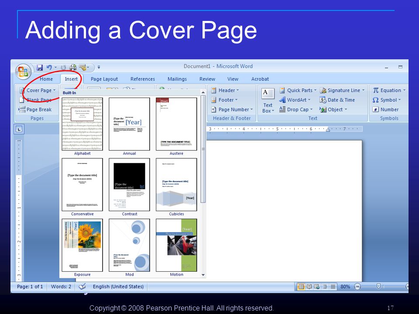Click the Office button orb
419x314 pixels.
point(23,72)
